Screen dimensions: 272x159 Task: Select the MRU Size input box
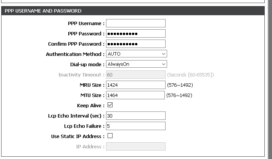pos(135,85)
